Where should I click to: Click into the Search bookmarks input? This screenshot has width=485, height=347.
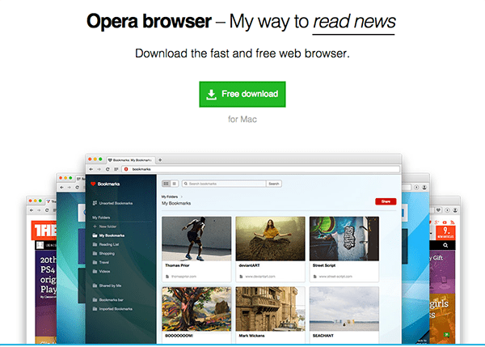click(x=224, y=184)
